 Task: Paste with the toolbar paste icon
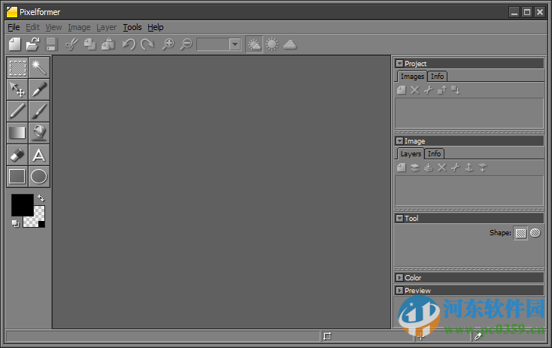108,44
